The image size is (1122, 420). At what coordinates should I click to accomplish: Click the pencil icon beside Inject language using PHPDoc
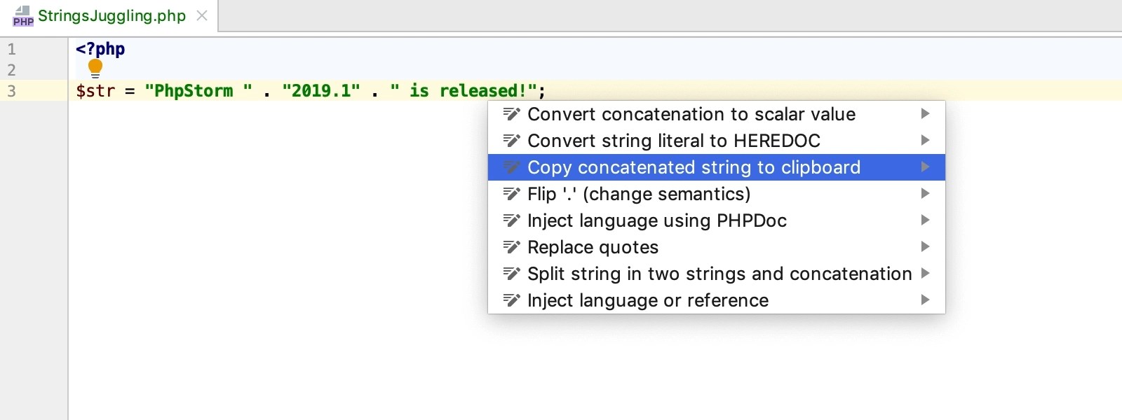[x=512, y=220]
